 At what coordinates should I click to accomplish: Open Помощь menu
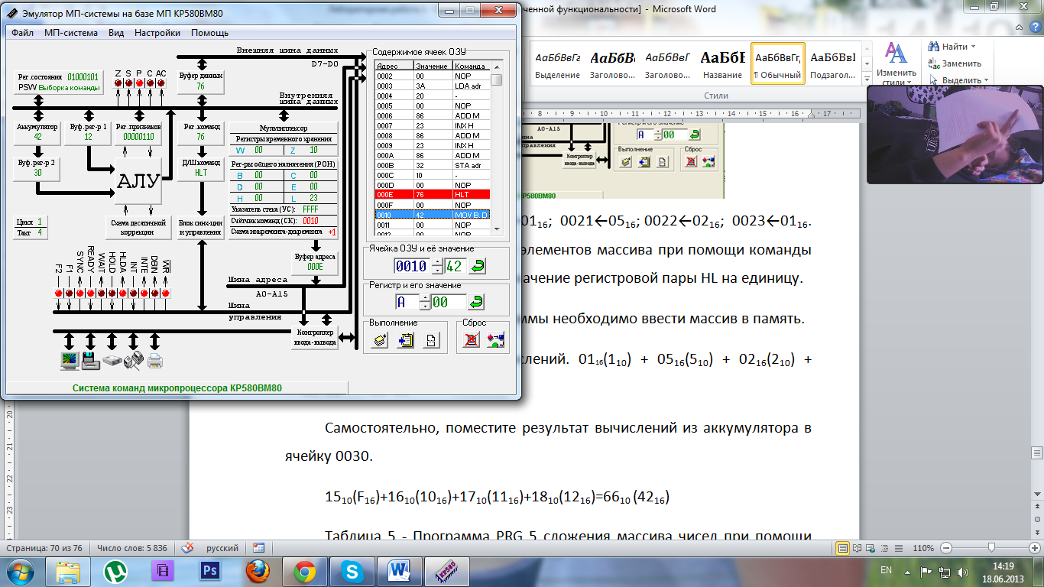(x=209, y=33)
